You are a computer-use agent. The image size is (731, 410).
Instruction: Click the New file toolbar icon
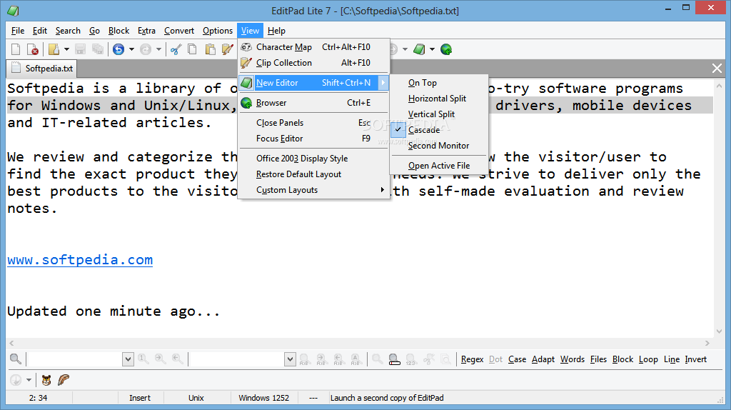pos(16,49)
